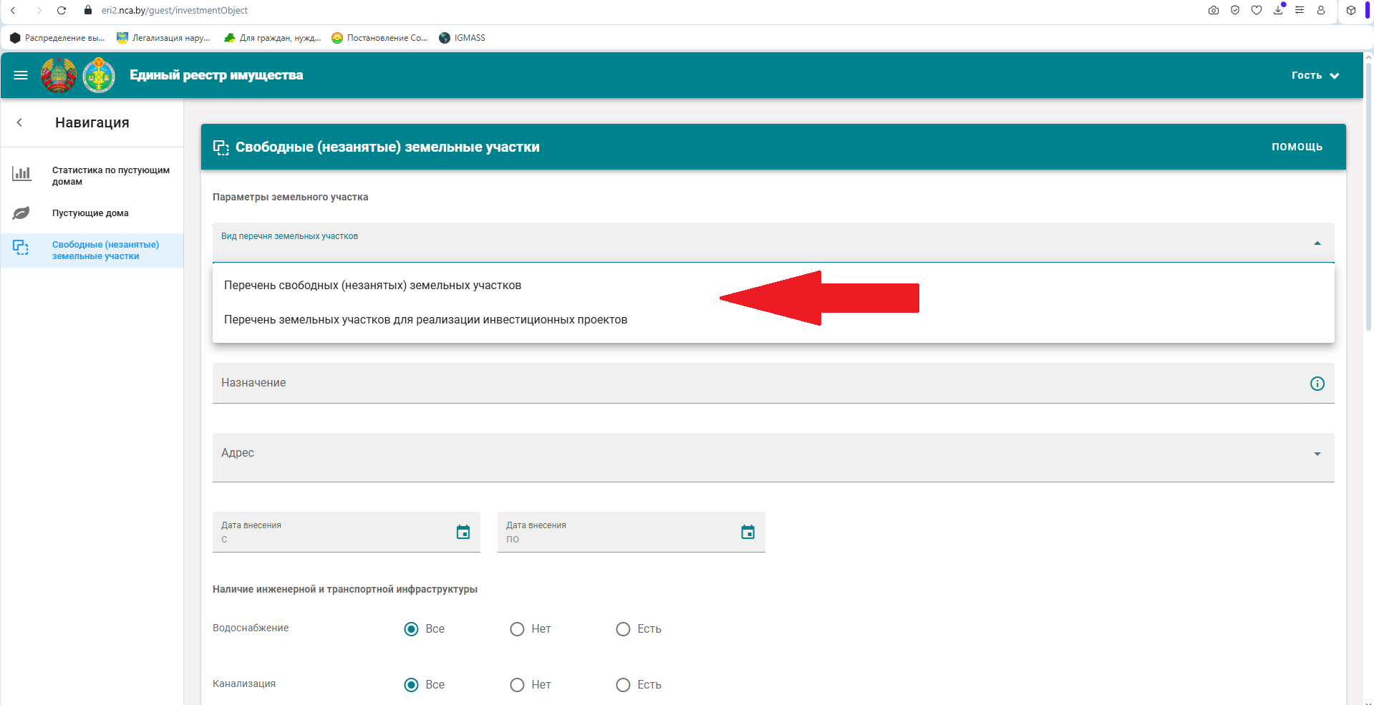Open 'Легализация нару...' bookmark

[x=163, y=38]
